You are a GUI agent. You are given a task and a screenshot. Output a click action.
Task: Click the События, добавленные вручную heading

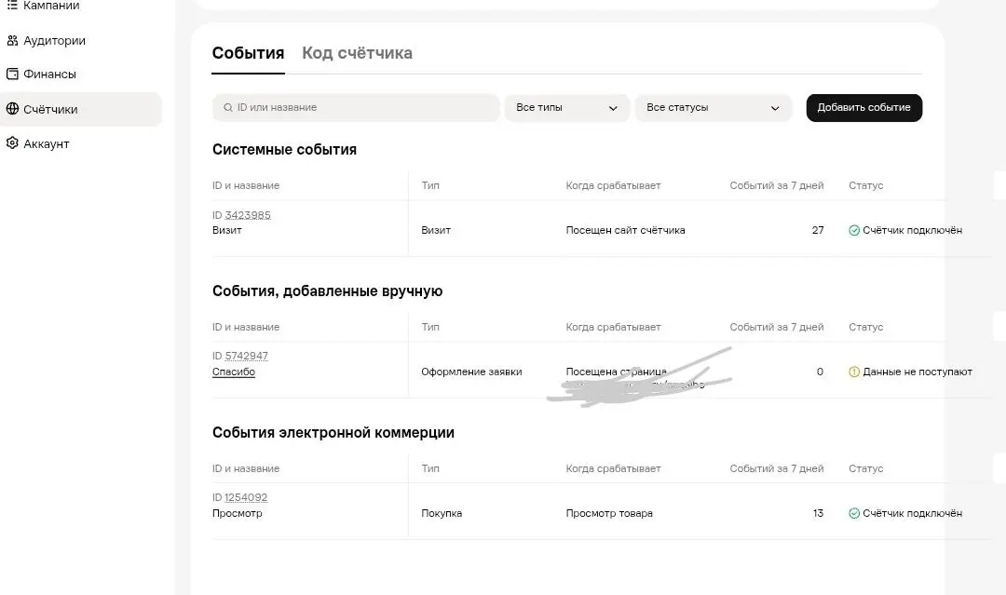coord(327,291)
